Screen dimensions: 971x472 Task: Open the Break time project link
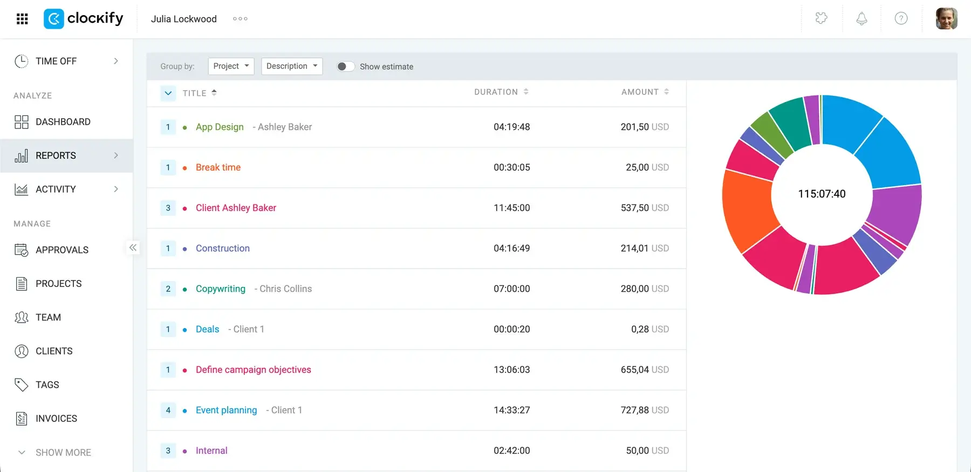click(x=218, y=167)
